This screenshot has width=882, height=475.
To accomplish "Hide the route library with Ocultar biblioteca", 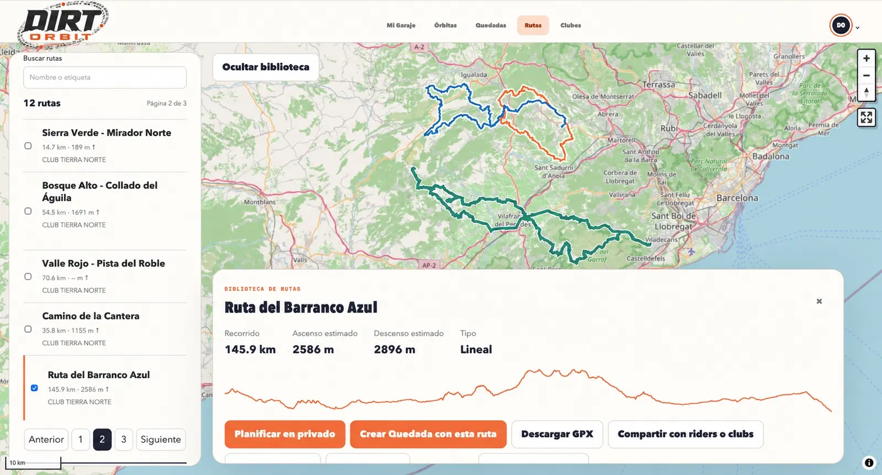I will [266, 67].
